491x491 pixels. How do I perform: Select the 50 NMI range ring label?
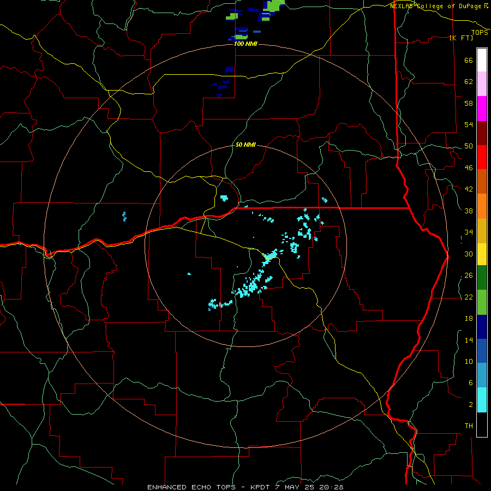pyautogui.click(x=245, y=145)
